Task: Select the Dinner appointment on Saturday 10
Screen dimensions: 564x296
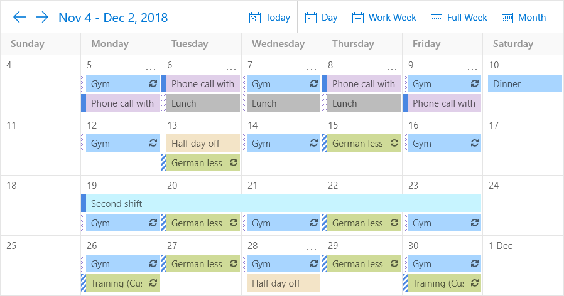Action: pos(525,83)
